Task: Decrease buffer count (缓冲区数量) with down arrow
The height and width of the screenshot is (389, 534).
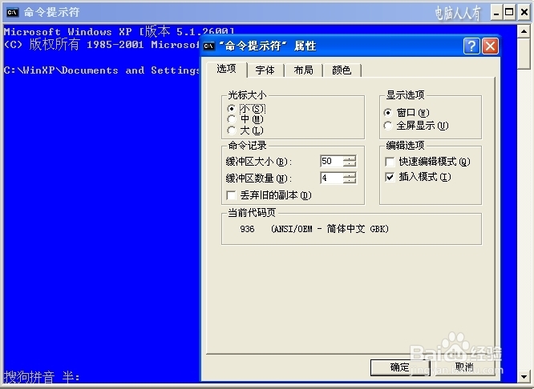Action: point(350,181)
